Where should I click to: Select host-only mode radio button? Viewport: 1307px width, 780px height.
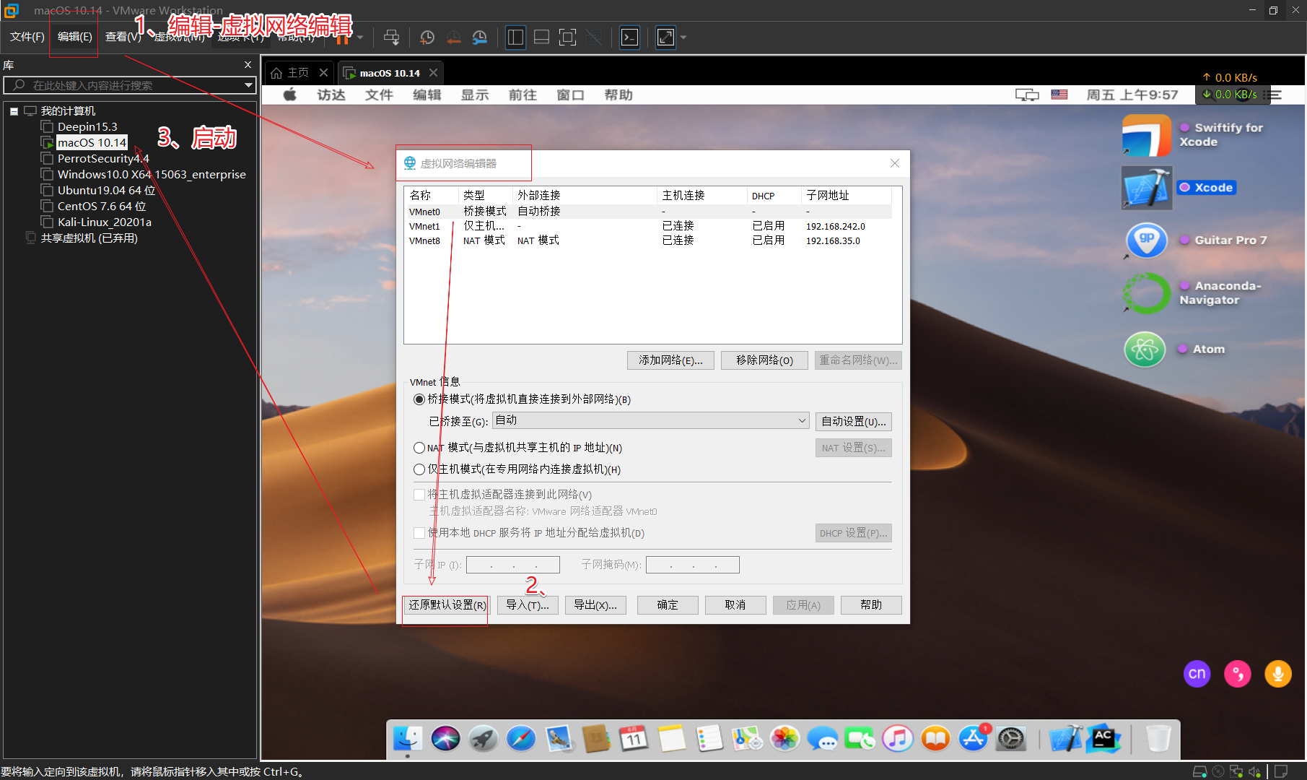point(419,469)
